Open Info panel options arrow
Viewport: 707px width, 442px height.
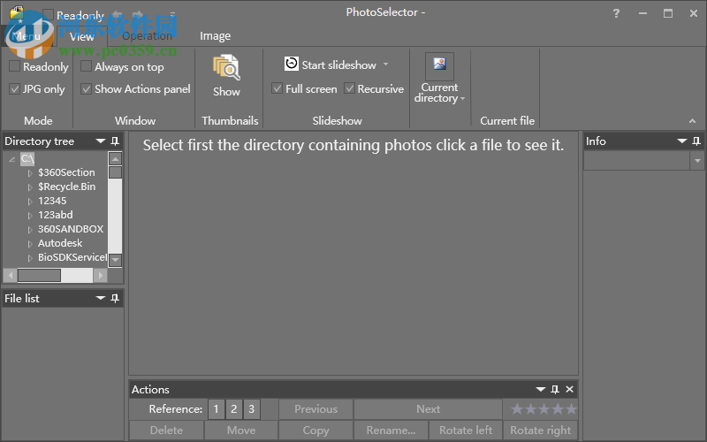pyautogui.click(x=681, y=141)
